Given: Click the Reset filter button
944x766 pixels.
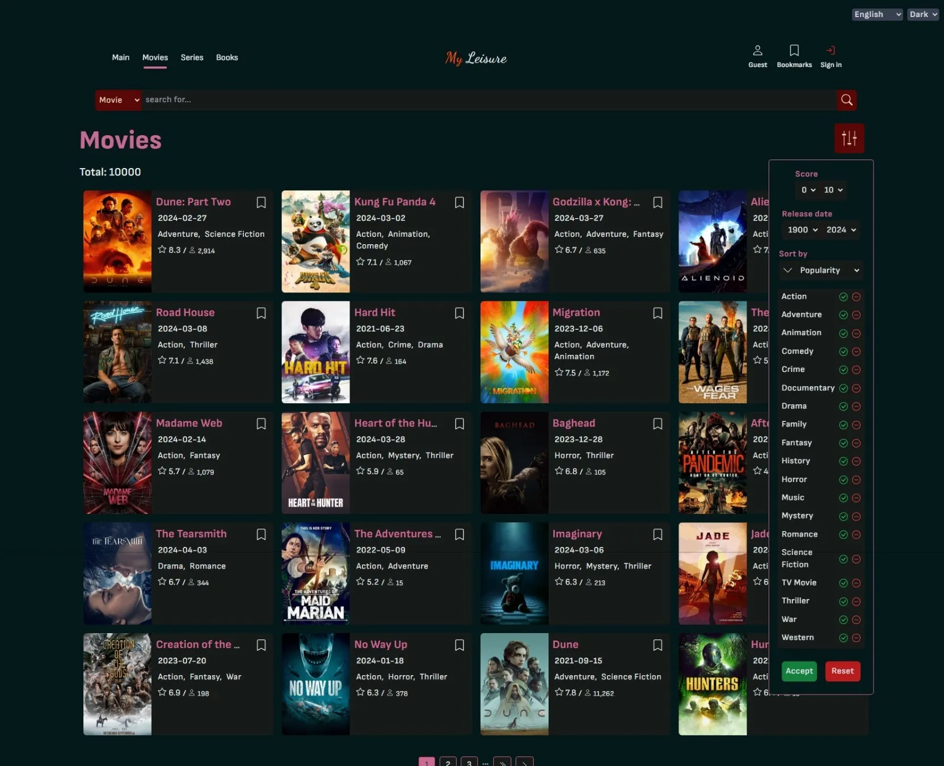Looking at the screenshot, I should click(842, 671).
